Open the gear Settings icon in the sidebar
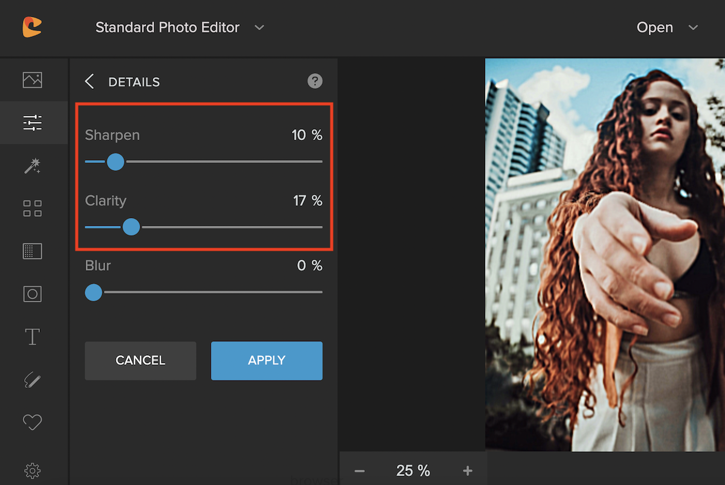The height and width of the screenshot is (485, 725). [33, 470]
